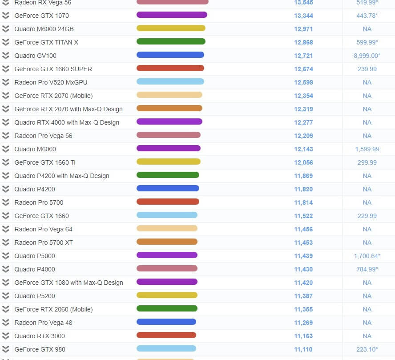This screenshot has width=395, height=360.
Task: Open the Radeon Pro Vega 64 link
Action: click(x=43, y=229)
